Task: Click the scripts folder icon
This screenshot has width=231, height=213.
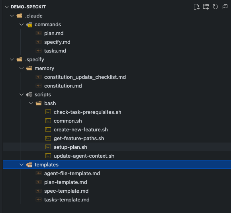Action: (x=29, y=95)
